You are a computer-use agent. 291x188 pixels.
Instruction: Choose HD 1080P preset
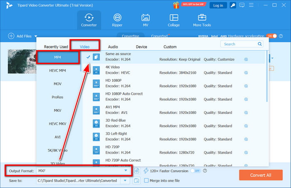click(175, 83)
